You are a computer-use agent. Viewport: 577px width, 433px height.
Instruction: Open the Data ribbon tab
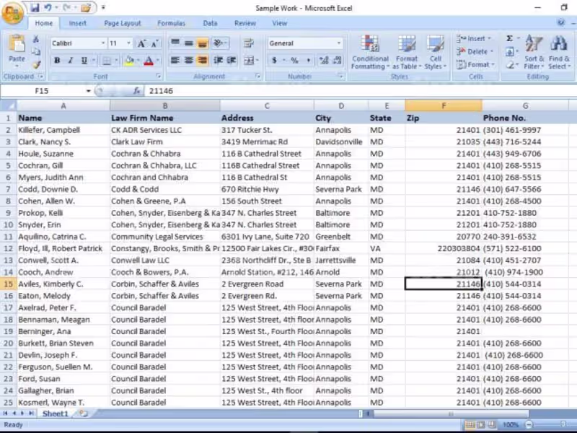click(210, 23)
